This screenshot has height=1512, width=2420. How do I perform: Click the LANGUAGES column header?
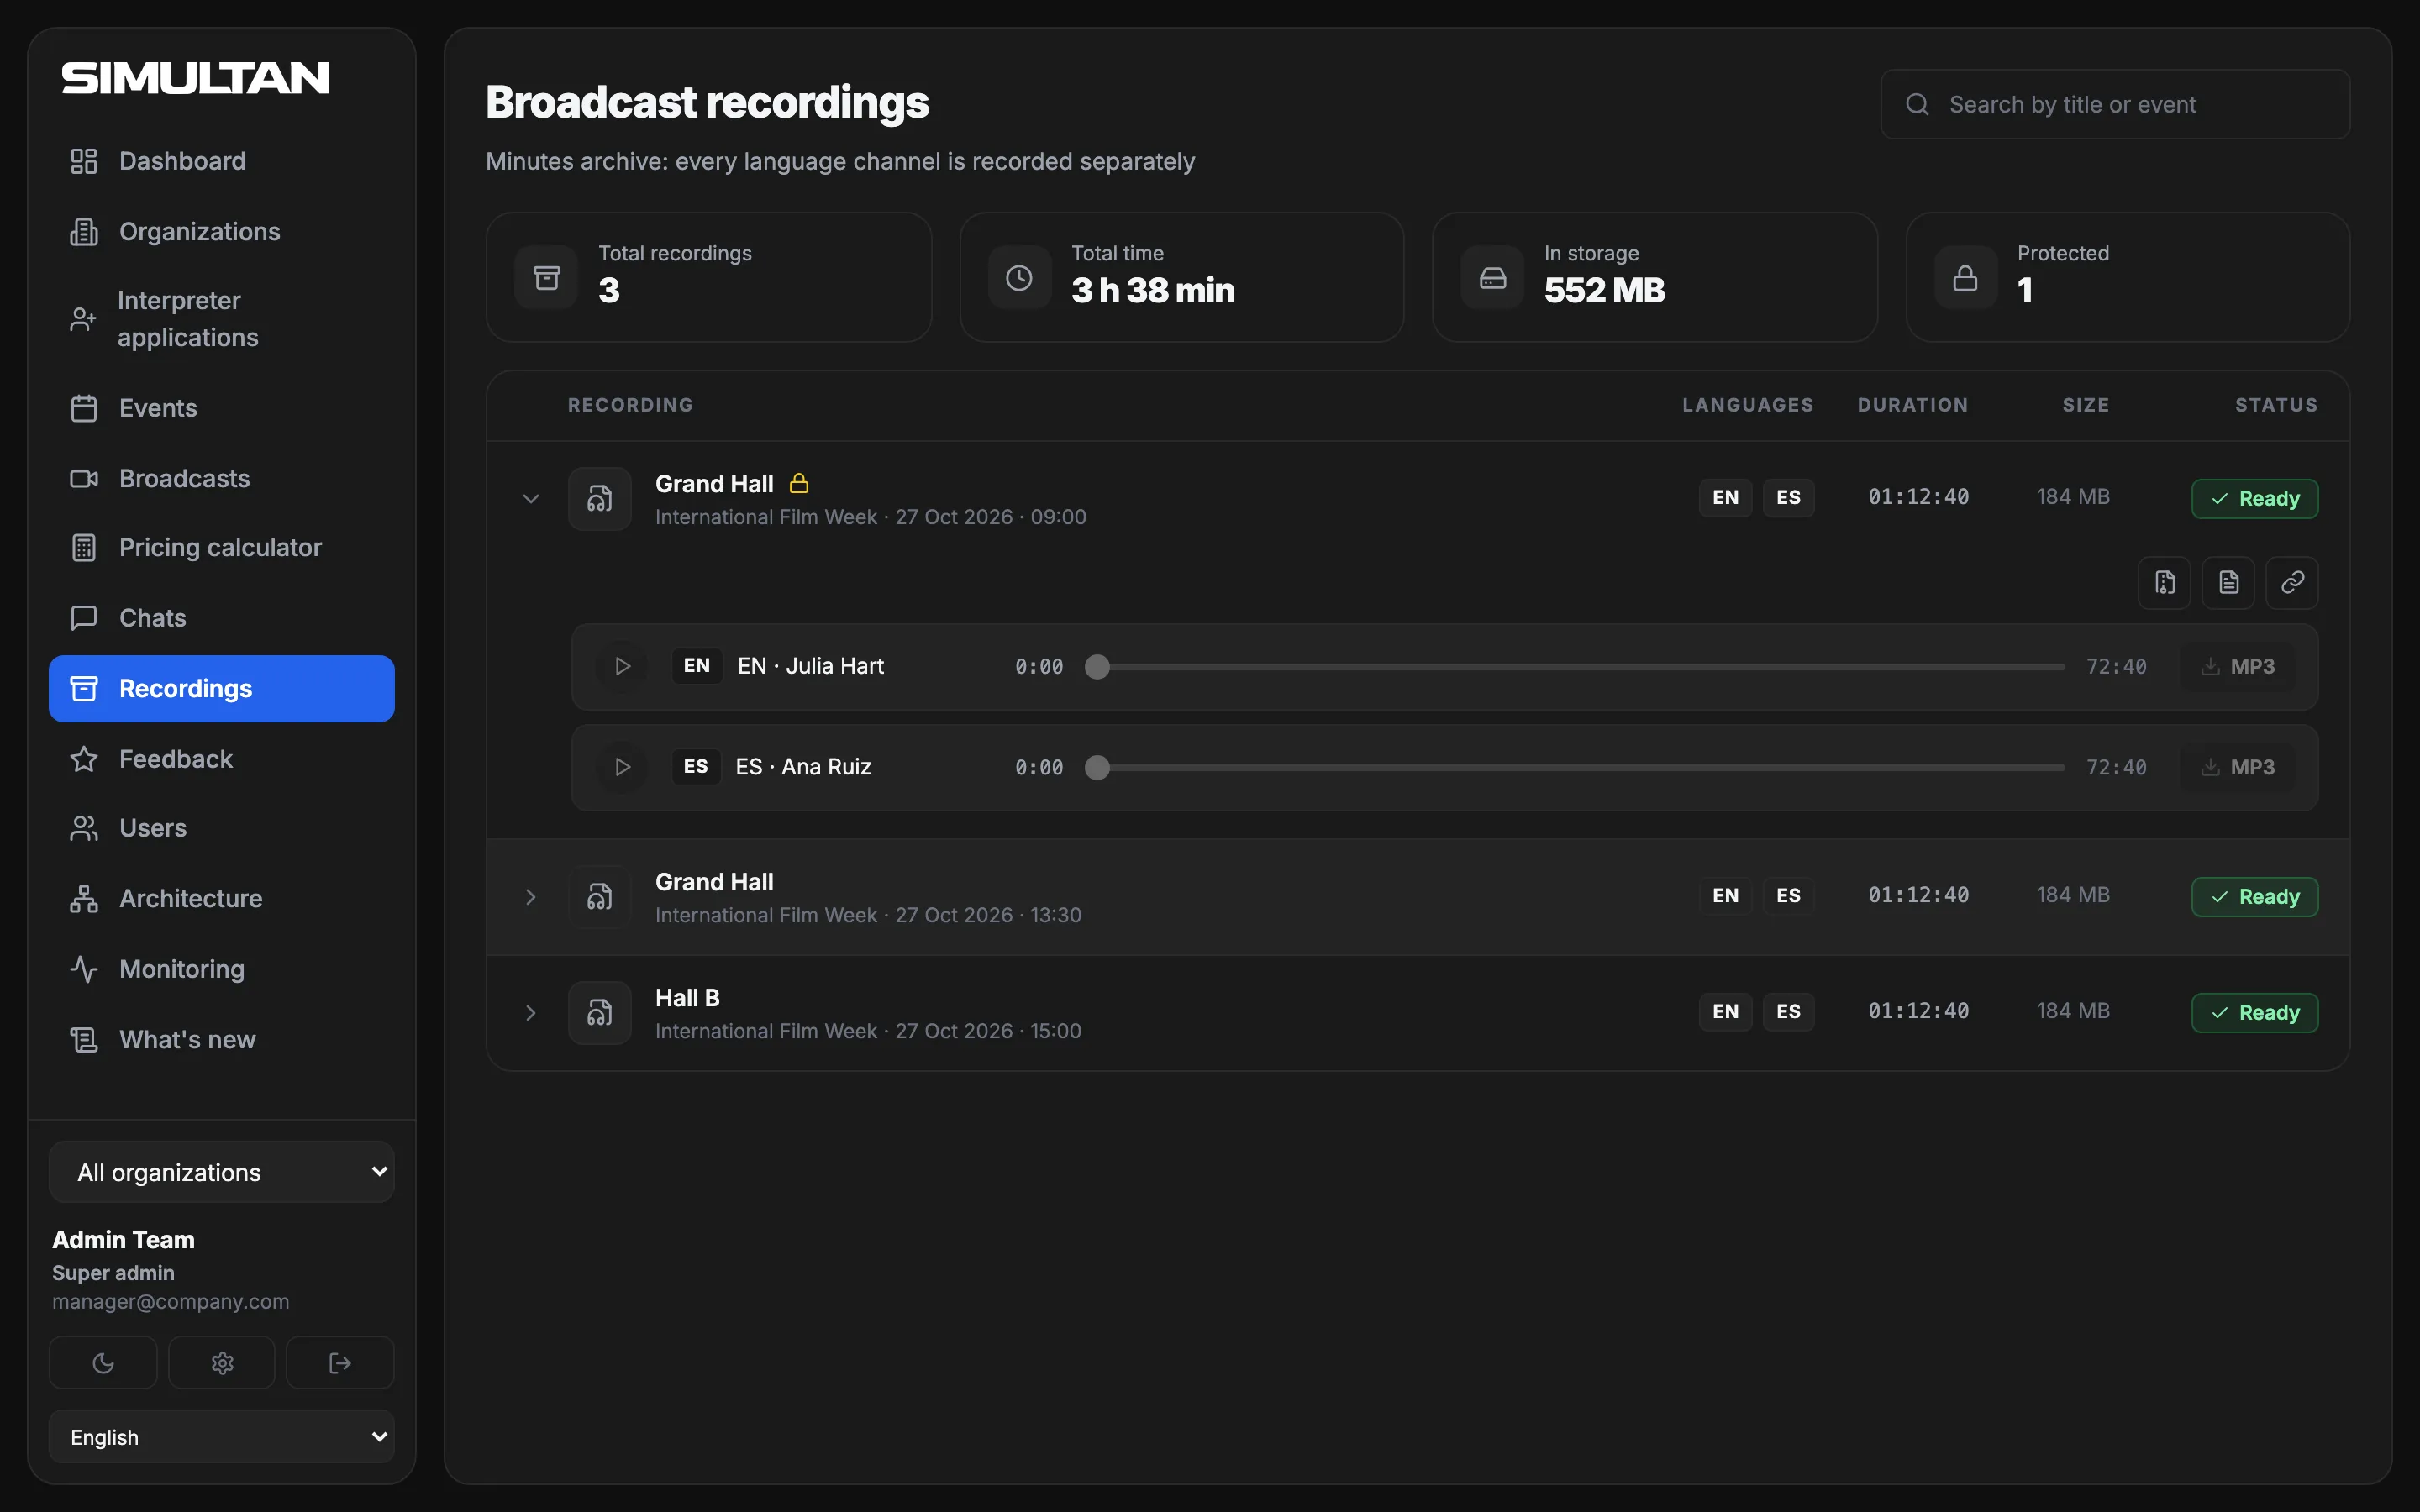(1748, 405)
